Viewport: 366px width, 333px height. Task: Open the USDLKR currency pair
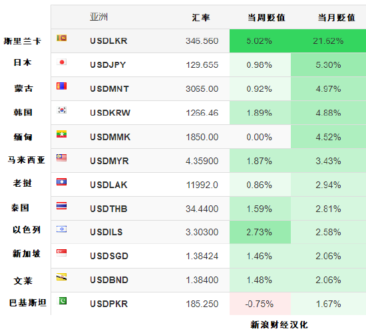108,41
